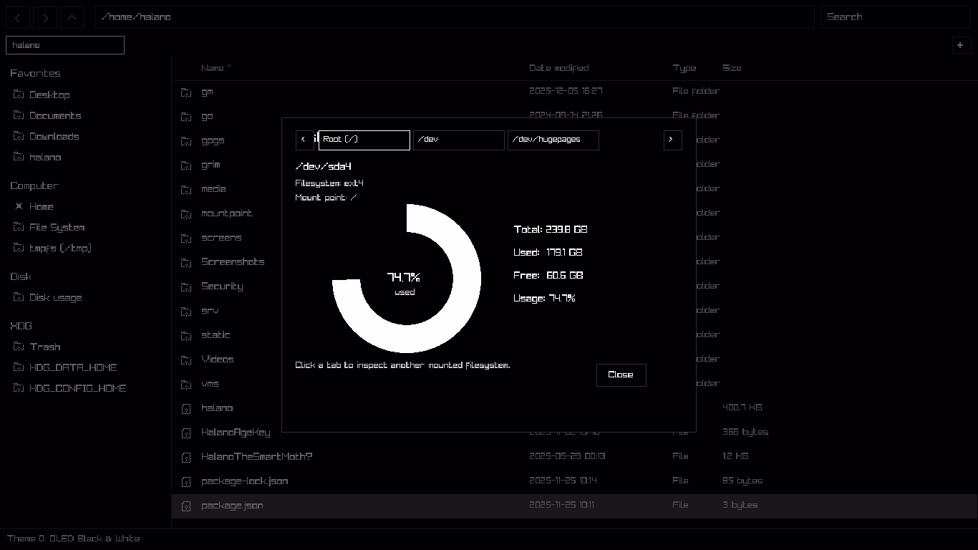The width and height of the screenshot is (978, 550).
Task: Close the disk usage dialog
Action: point(621,375)
